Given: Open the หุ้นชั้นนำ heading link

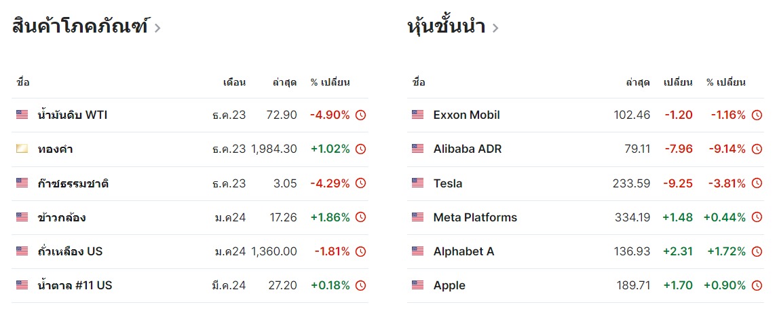Looking at the screenshot, I should pos(447,27).
